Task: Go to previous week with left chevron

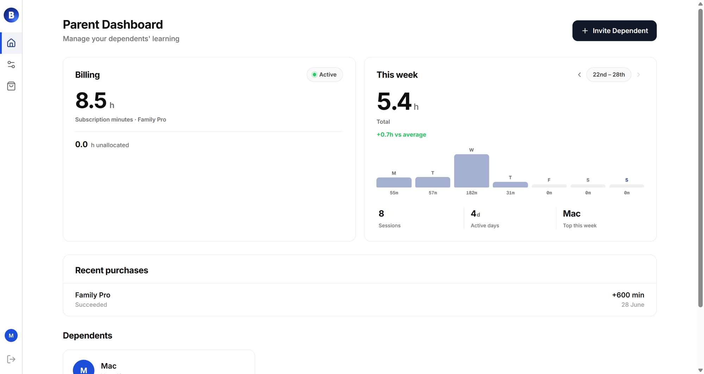Action: pyautogui.click(x=579, y=75)
